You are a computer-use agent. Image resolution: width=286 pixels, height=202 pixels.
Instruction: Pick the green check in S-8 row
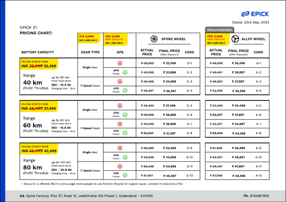125,133
